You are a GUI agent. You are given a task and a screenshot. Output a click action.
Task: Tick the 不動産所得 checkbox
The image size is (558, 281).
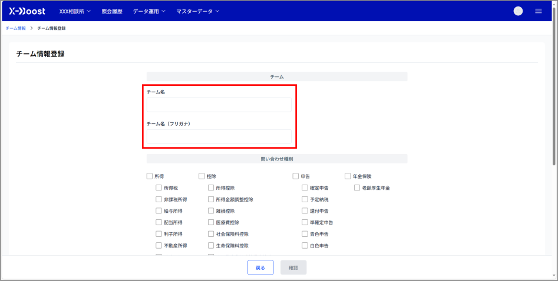tap(159, 246)
